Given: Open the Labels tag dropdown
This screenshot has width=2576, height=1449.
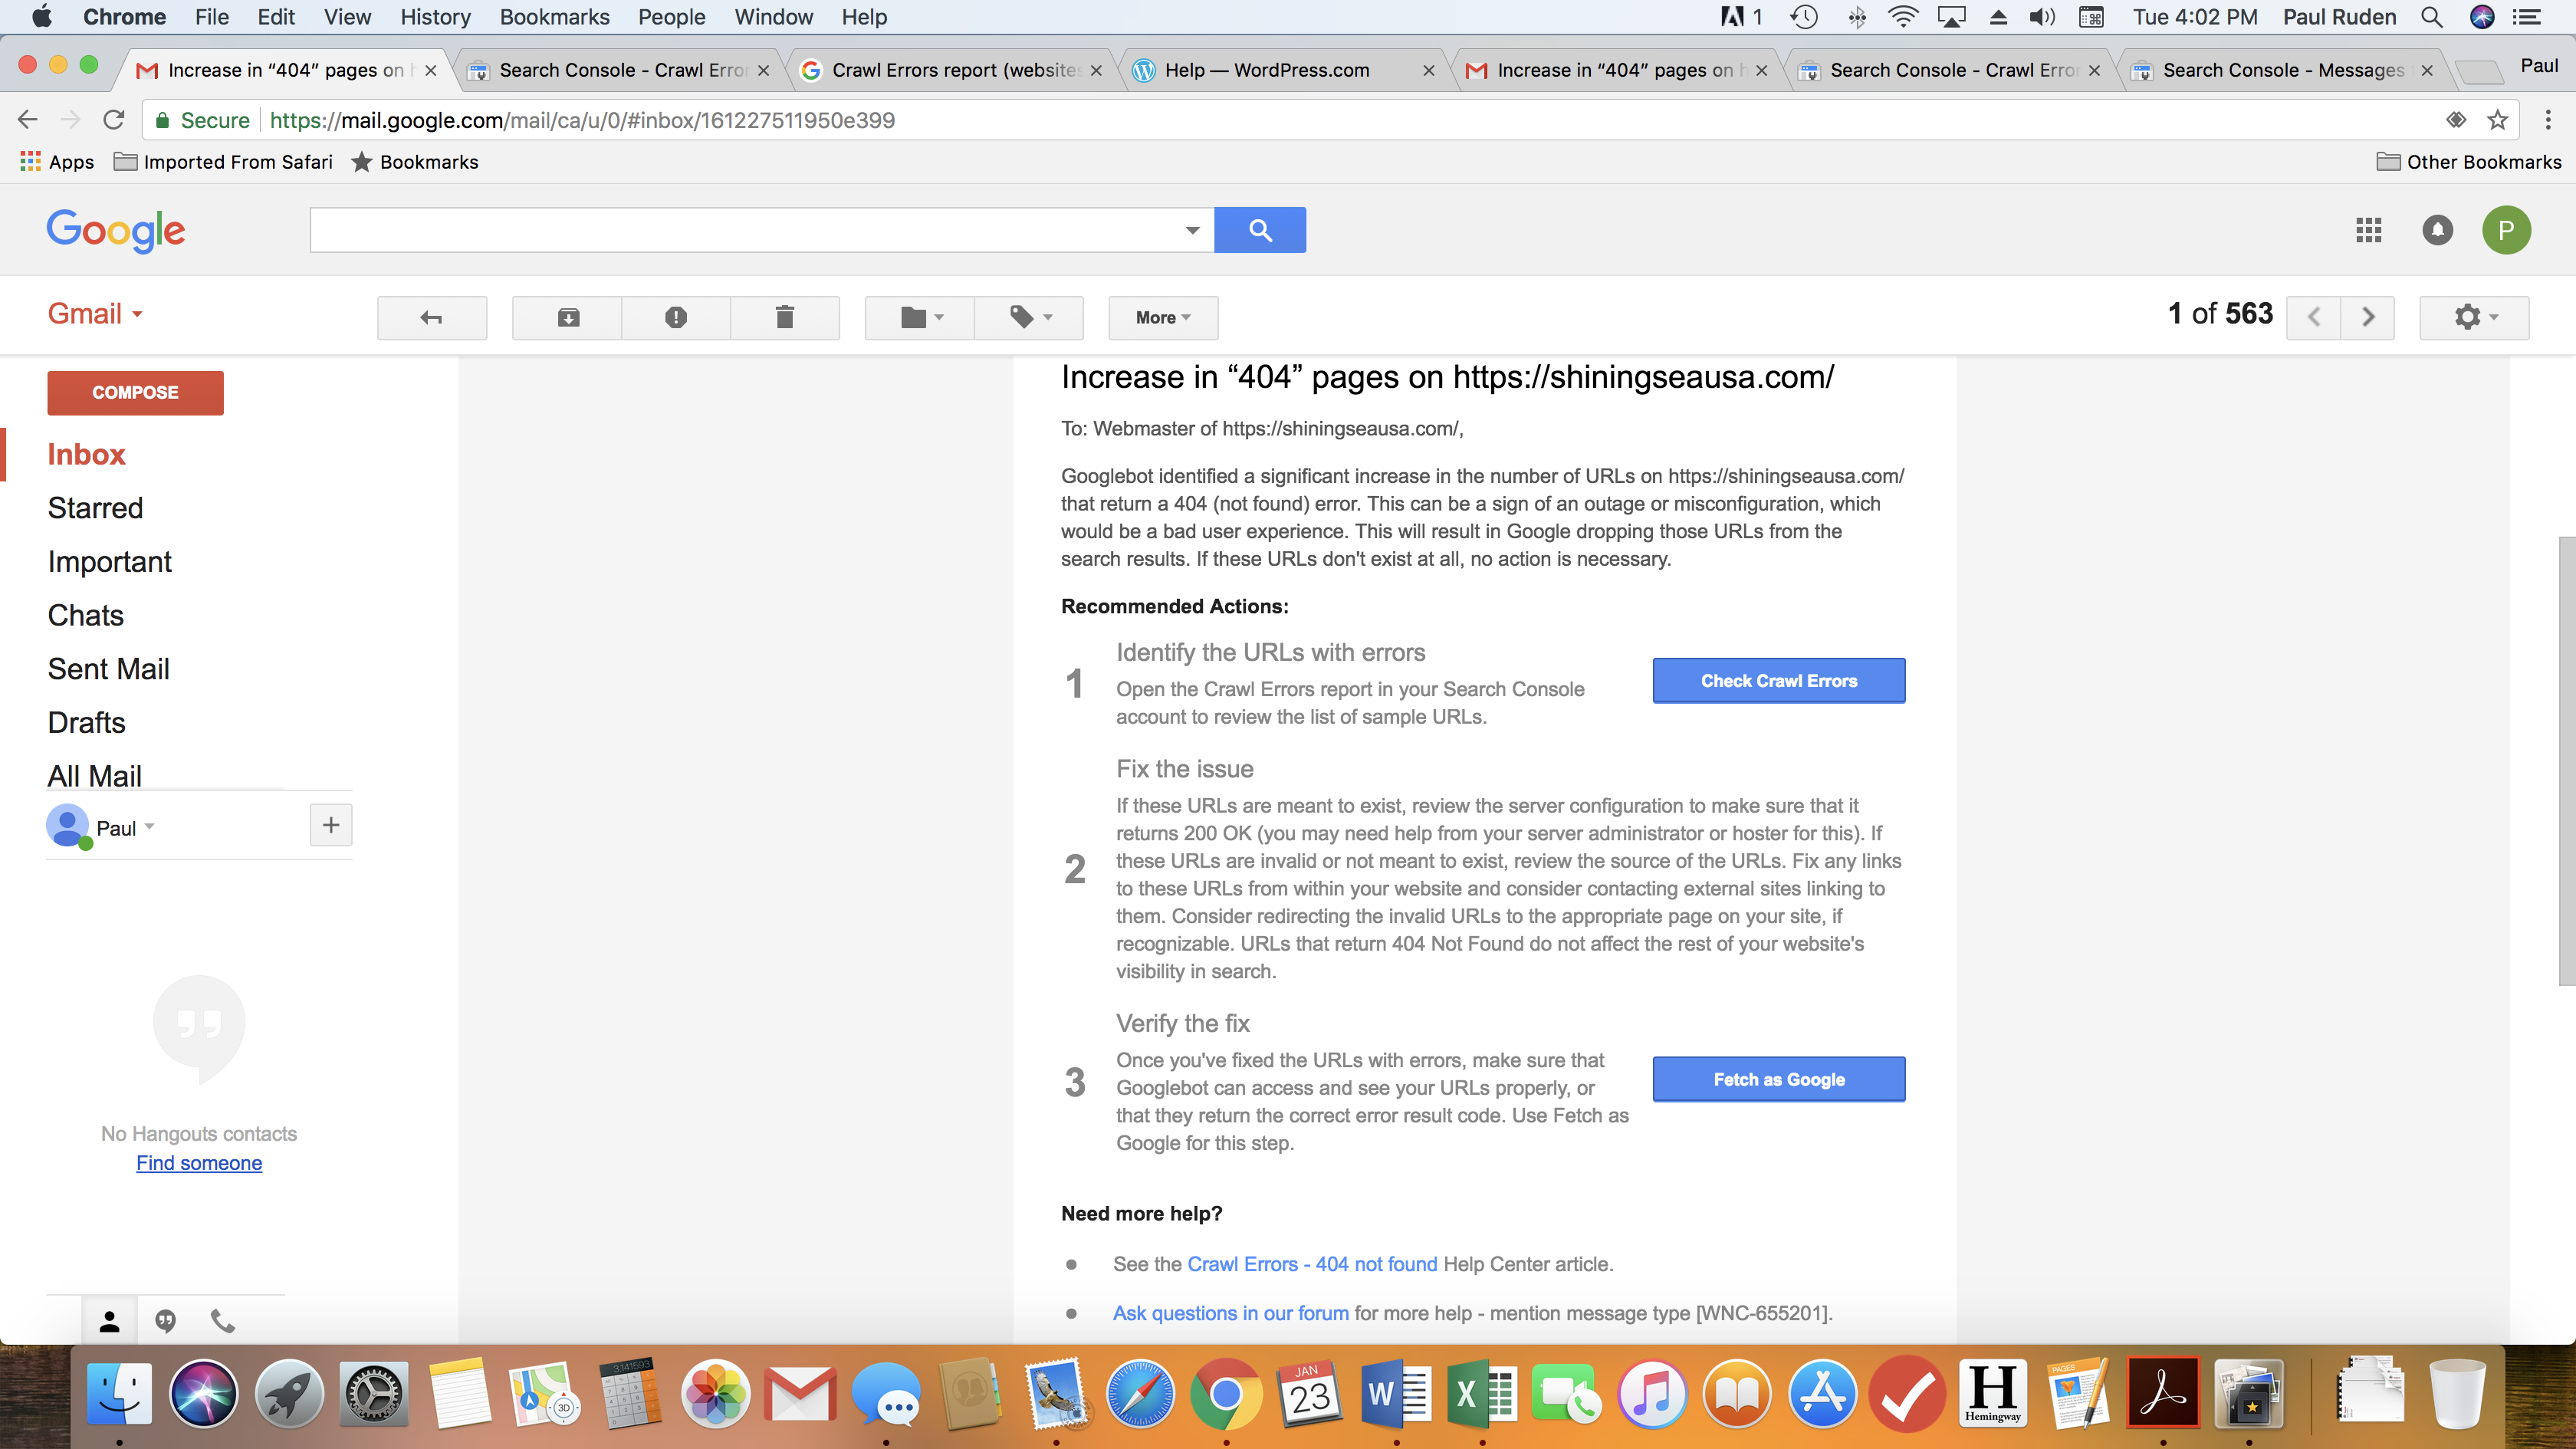Looking at the screenshot, I should pos(1029,318).
